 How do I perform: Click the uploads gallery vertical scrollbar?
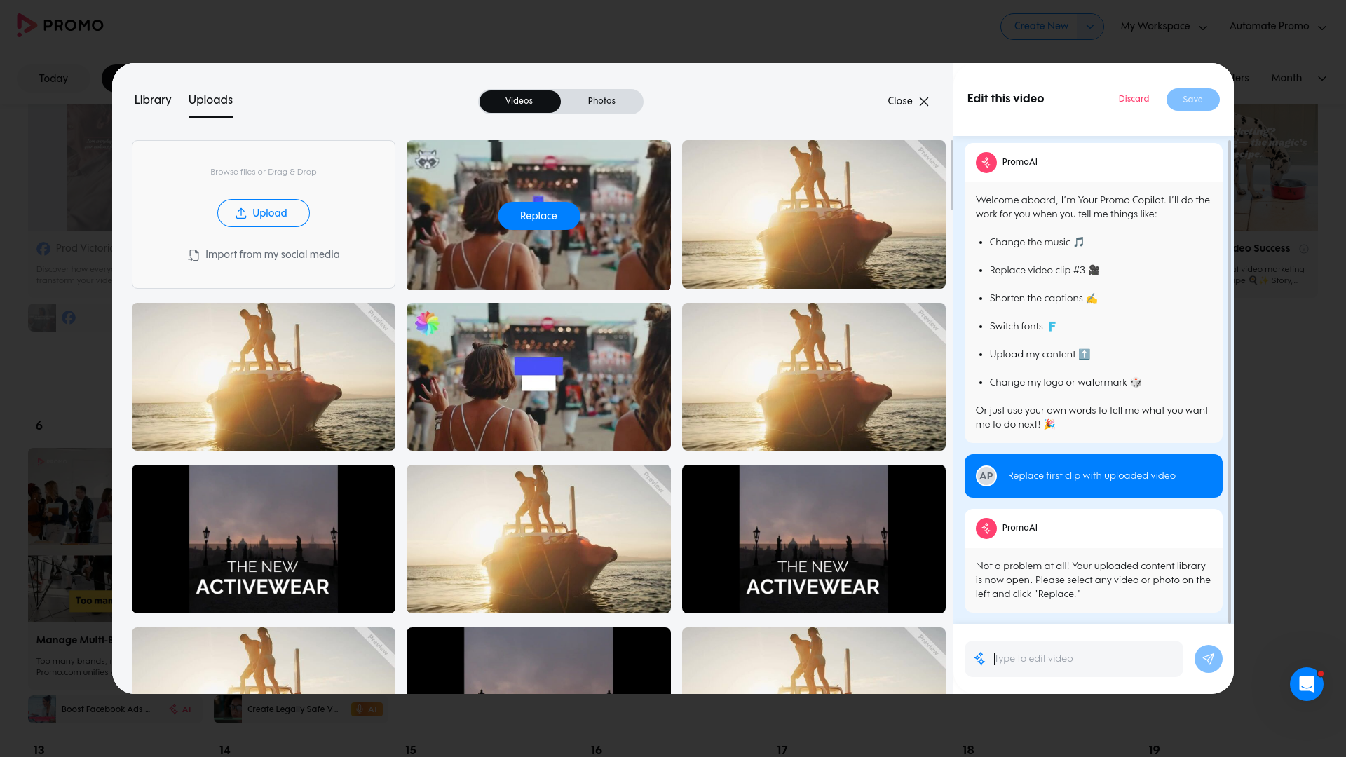click(x=951, y=175)
